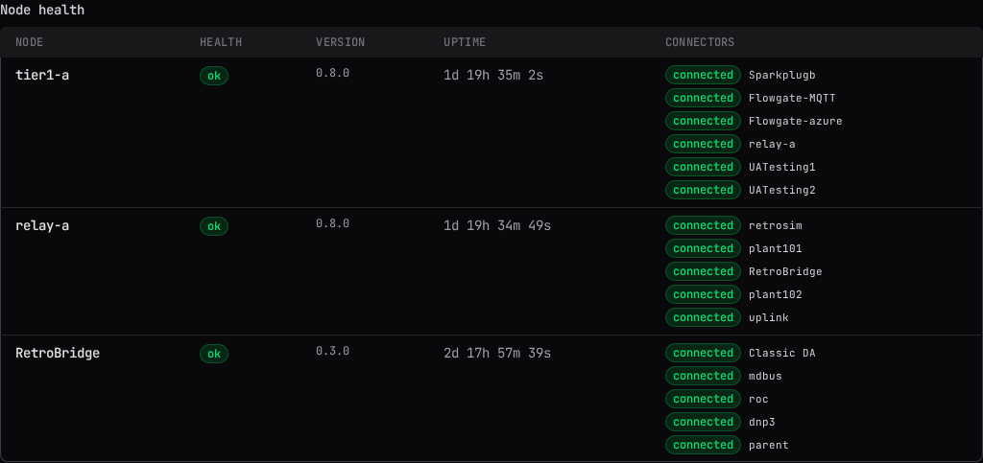Click version 0.3.0 value

click(x=332, y=351)
